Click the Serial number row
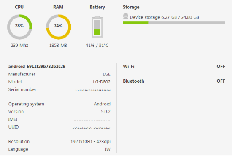Screen dimensions: 232x156 pyautogui.click(x=59, y=89)
